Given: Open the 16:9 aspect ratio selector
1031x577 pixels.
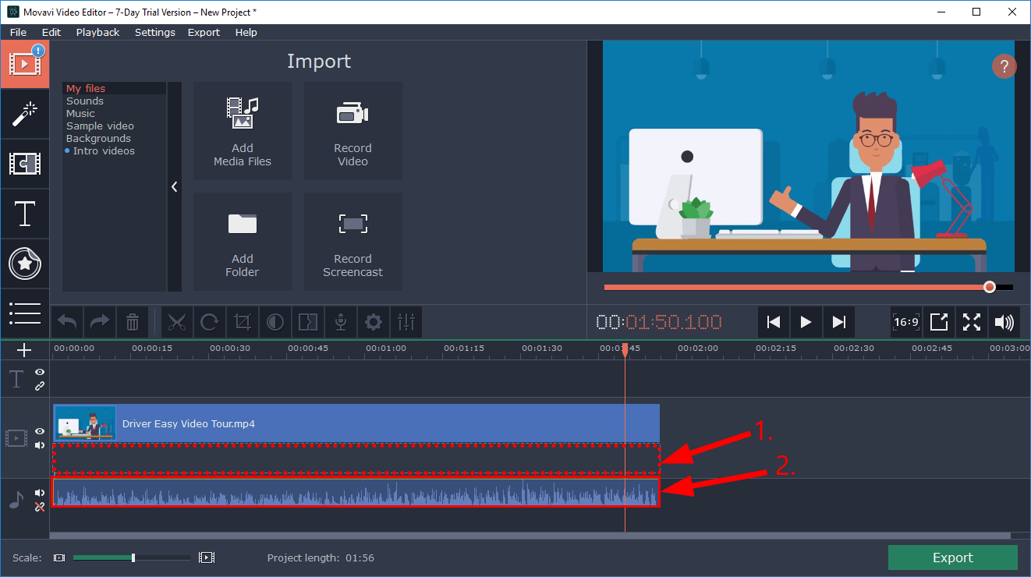Looking at the screenshot, I should pyautogui.click(x=905, y=322).
